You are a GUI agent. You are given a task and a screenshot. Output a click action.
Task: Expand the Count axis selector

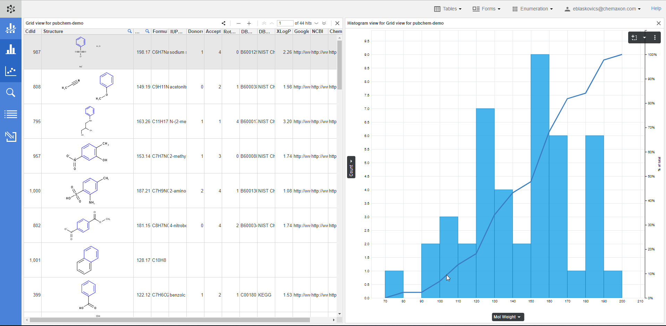point(351,167)
